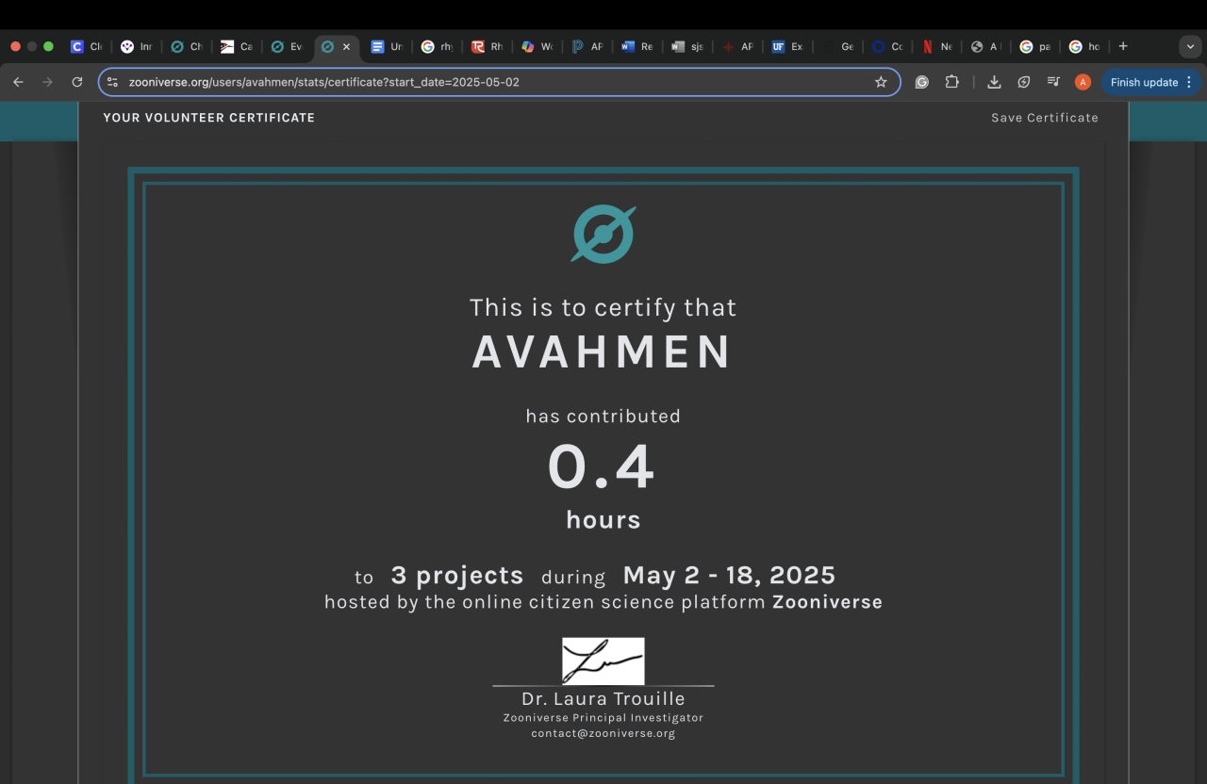Open the Chrome three-dot menu
The width and height of the screenshot is (1207, 784).
pos(1188,82)
